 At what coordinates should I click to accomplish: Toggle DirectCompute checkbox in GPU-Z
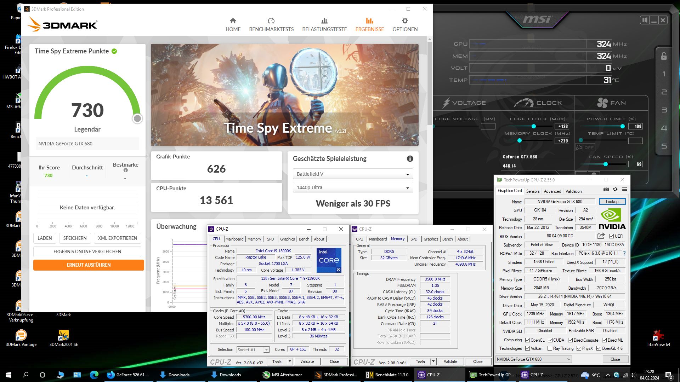click(x=570, y=340)
